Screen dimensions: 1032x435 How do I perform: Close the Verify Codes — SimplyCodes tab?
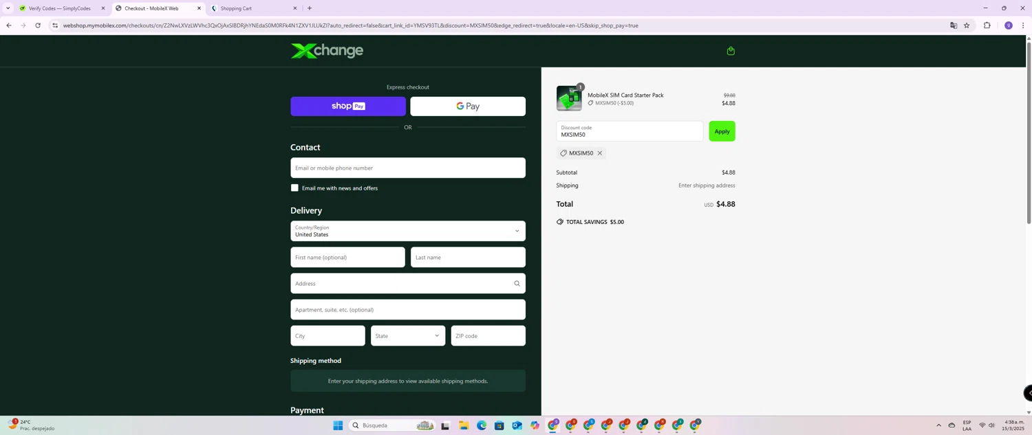pos(103,8)
